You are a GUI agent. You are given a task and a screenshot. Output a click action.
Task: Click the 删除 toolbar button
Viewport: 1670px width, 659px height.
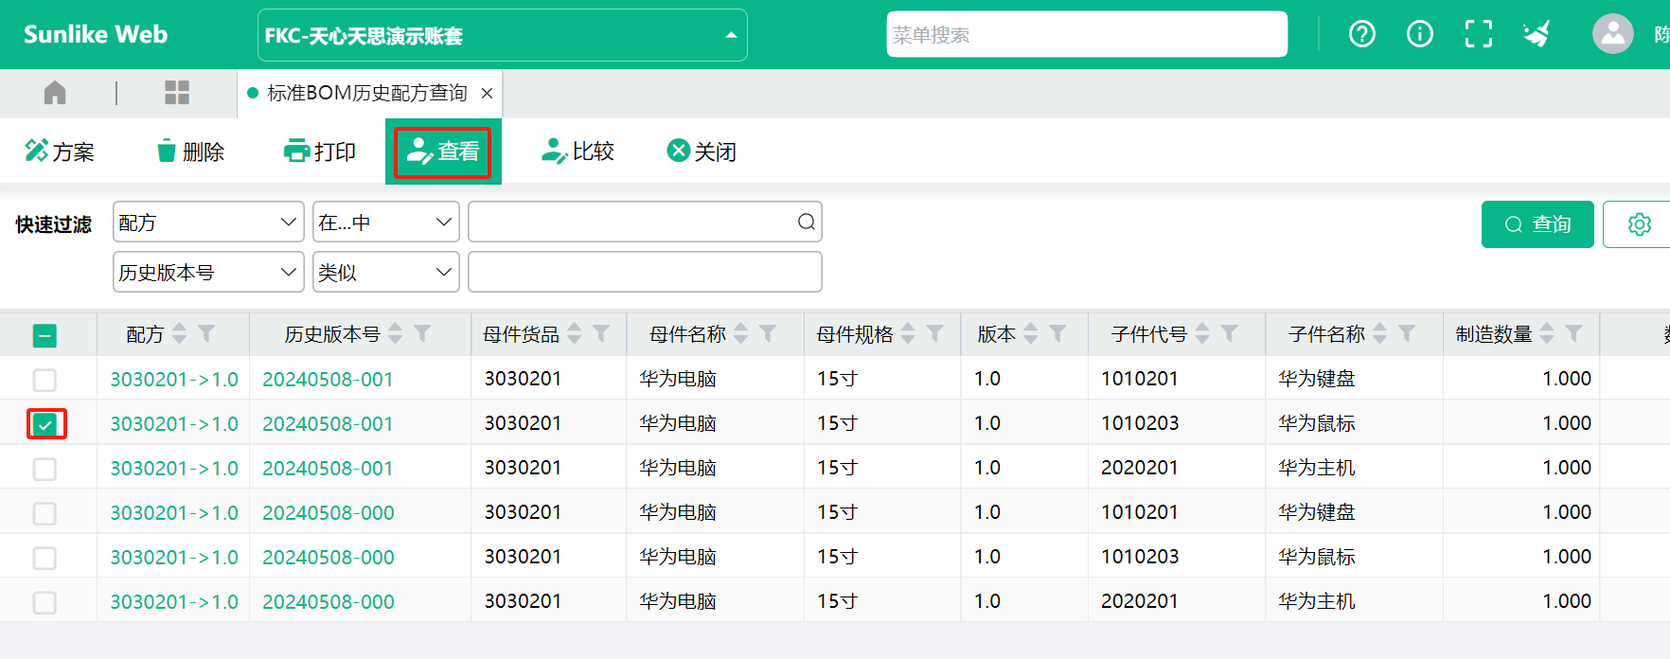pyautogui.click(x=189, y=151)
